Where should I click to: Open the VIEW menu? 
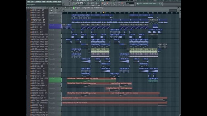click(44, 2)
